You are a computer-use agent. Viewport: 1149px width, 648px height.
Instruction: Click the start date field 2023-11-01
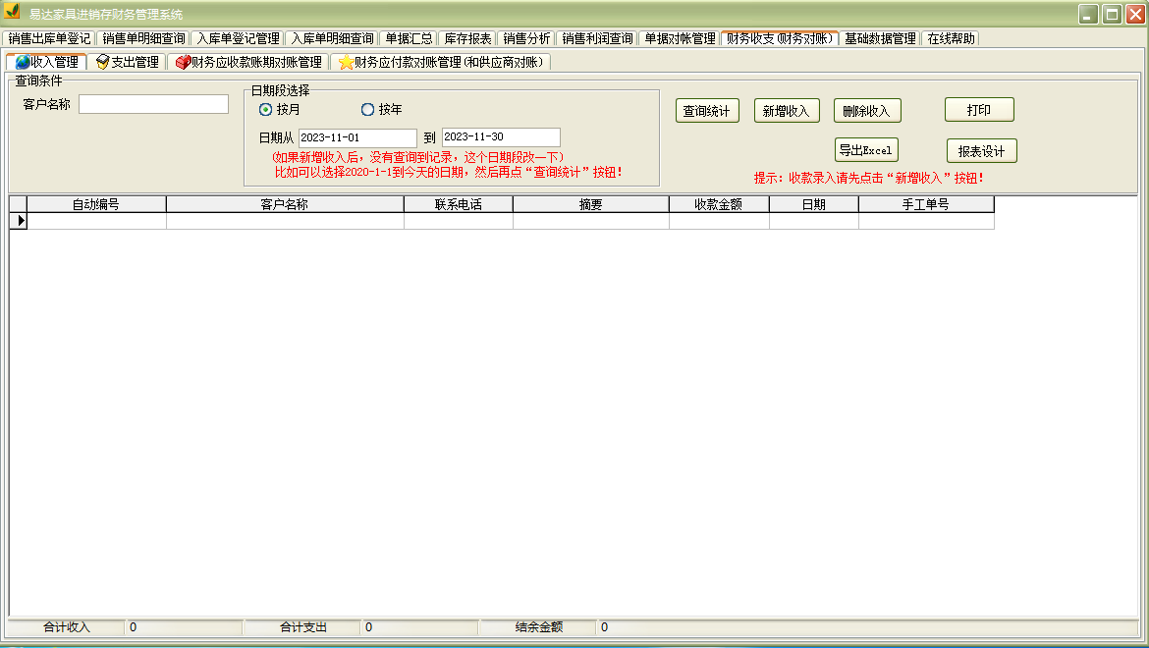tap(357, 137)
